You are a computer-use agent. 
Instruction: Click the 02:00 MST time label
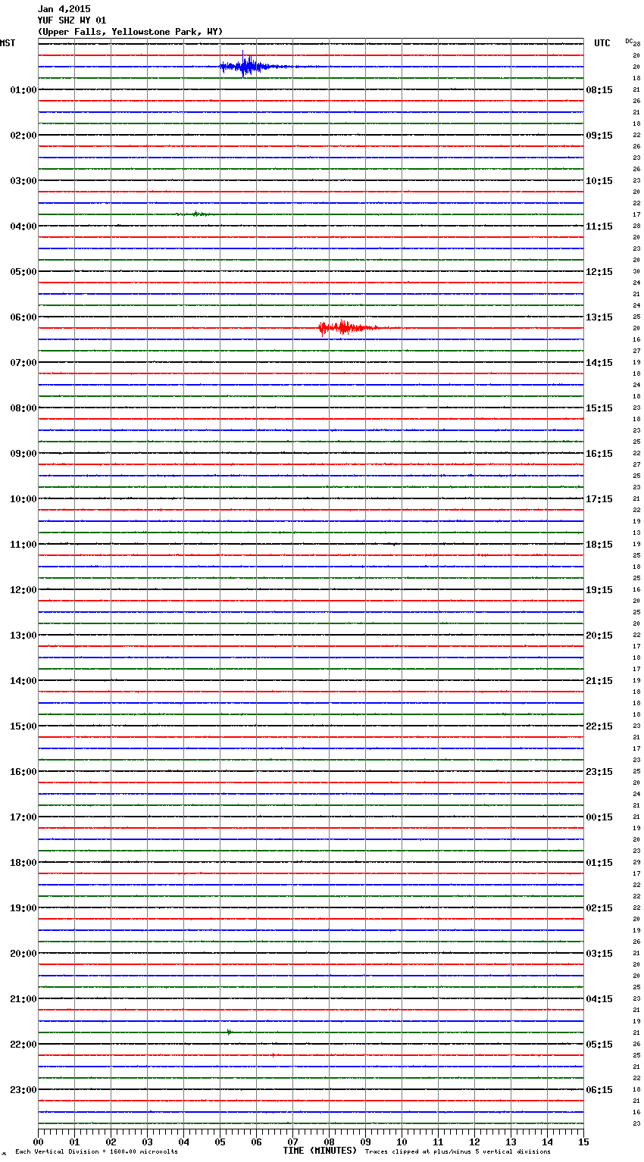(23, 136)
